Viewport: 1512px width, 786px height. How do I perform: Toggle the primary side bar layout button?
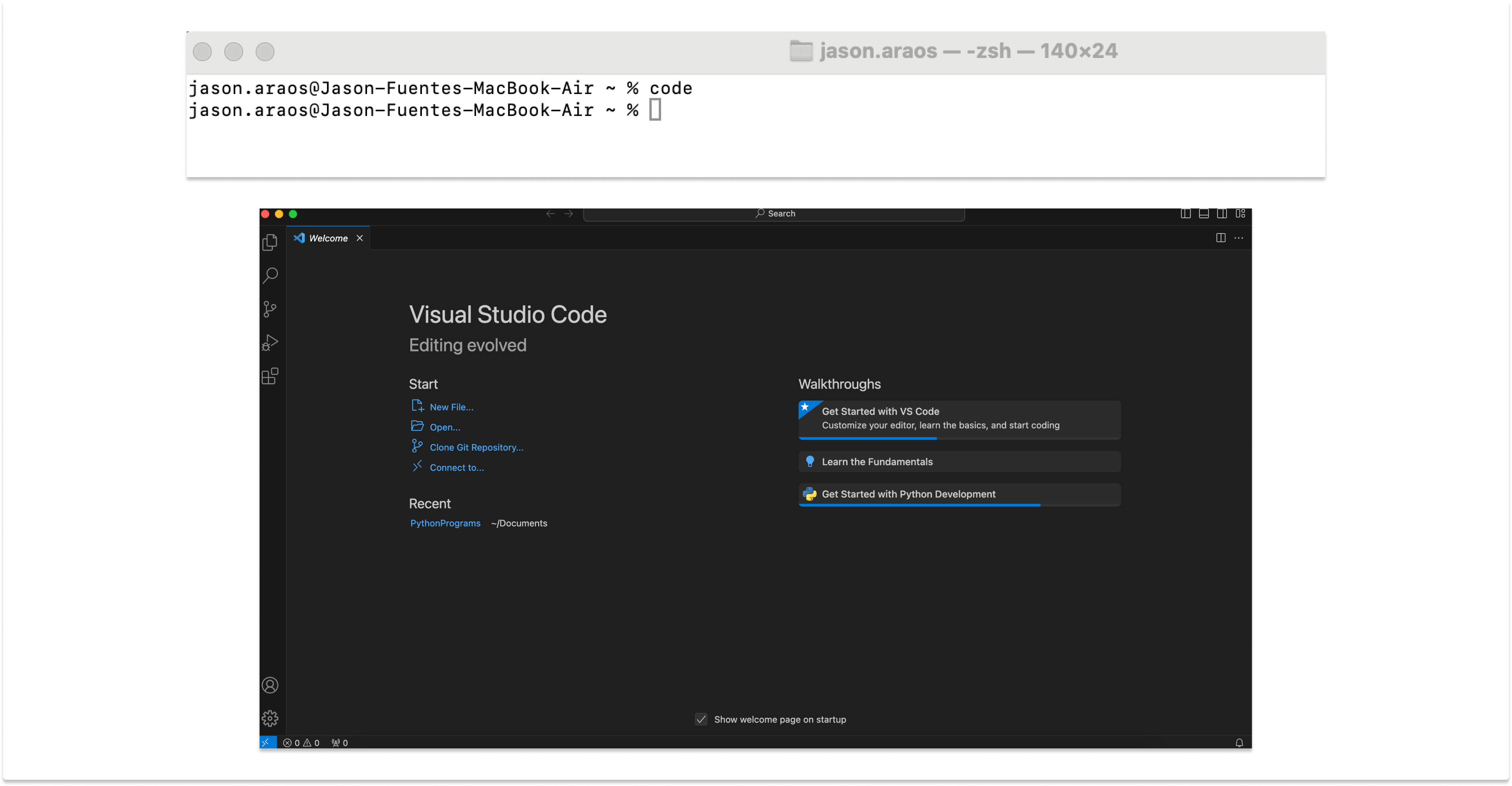(1186, 214)
